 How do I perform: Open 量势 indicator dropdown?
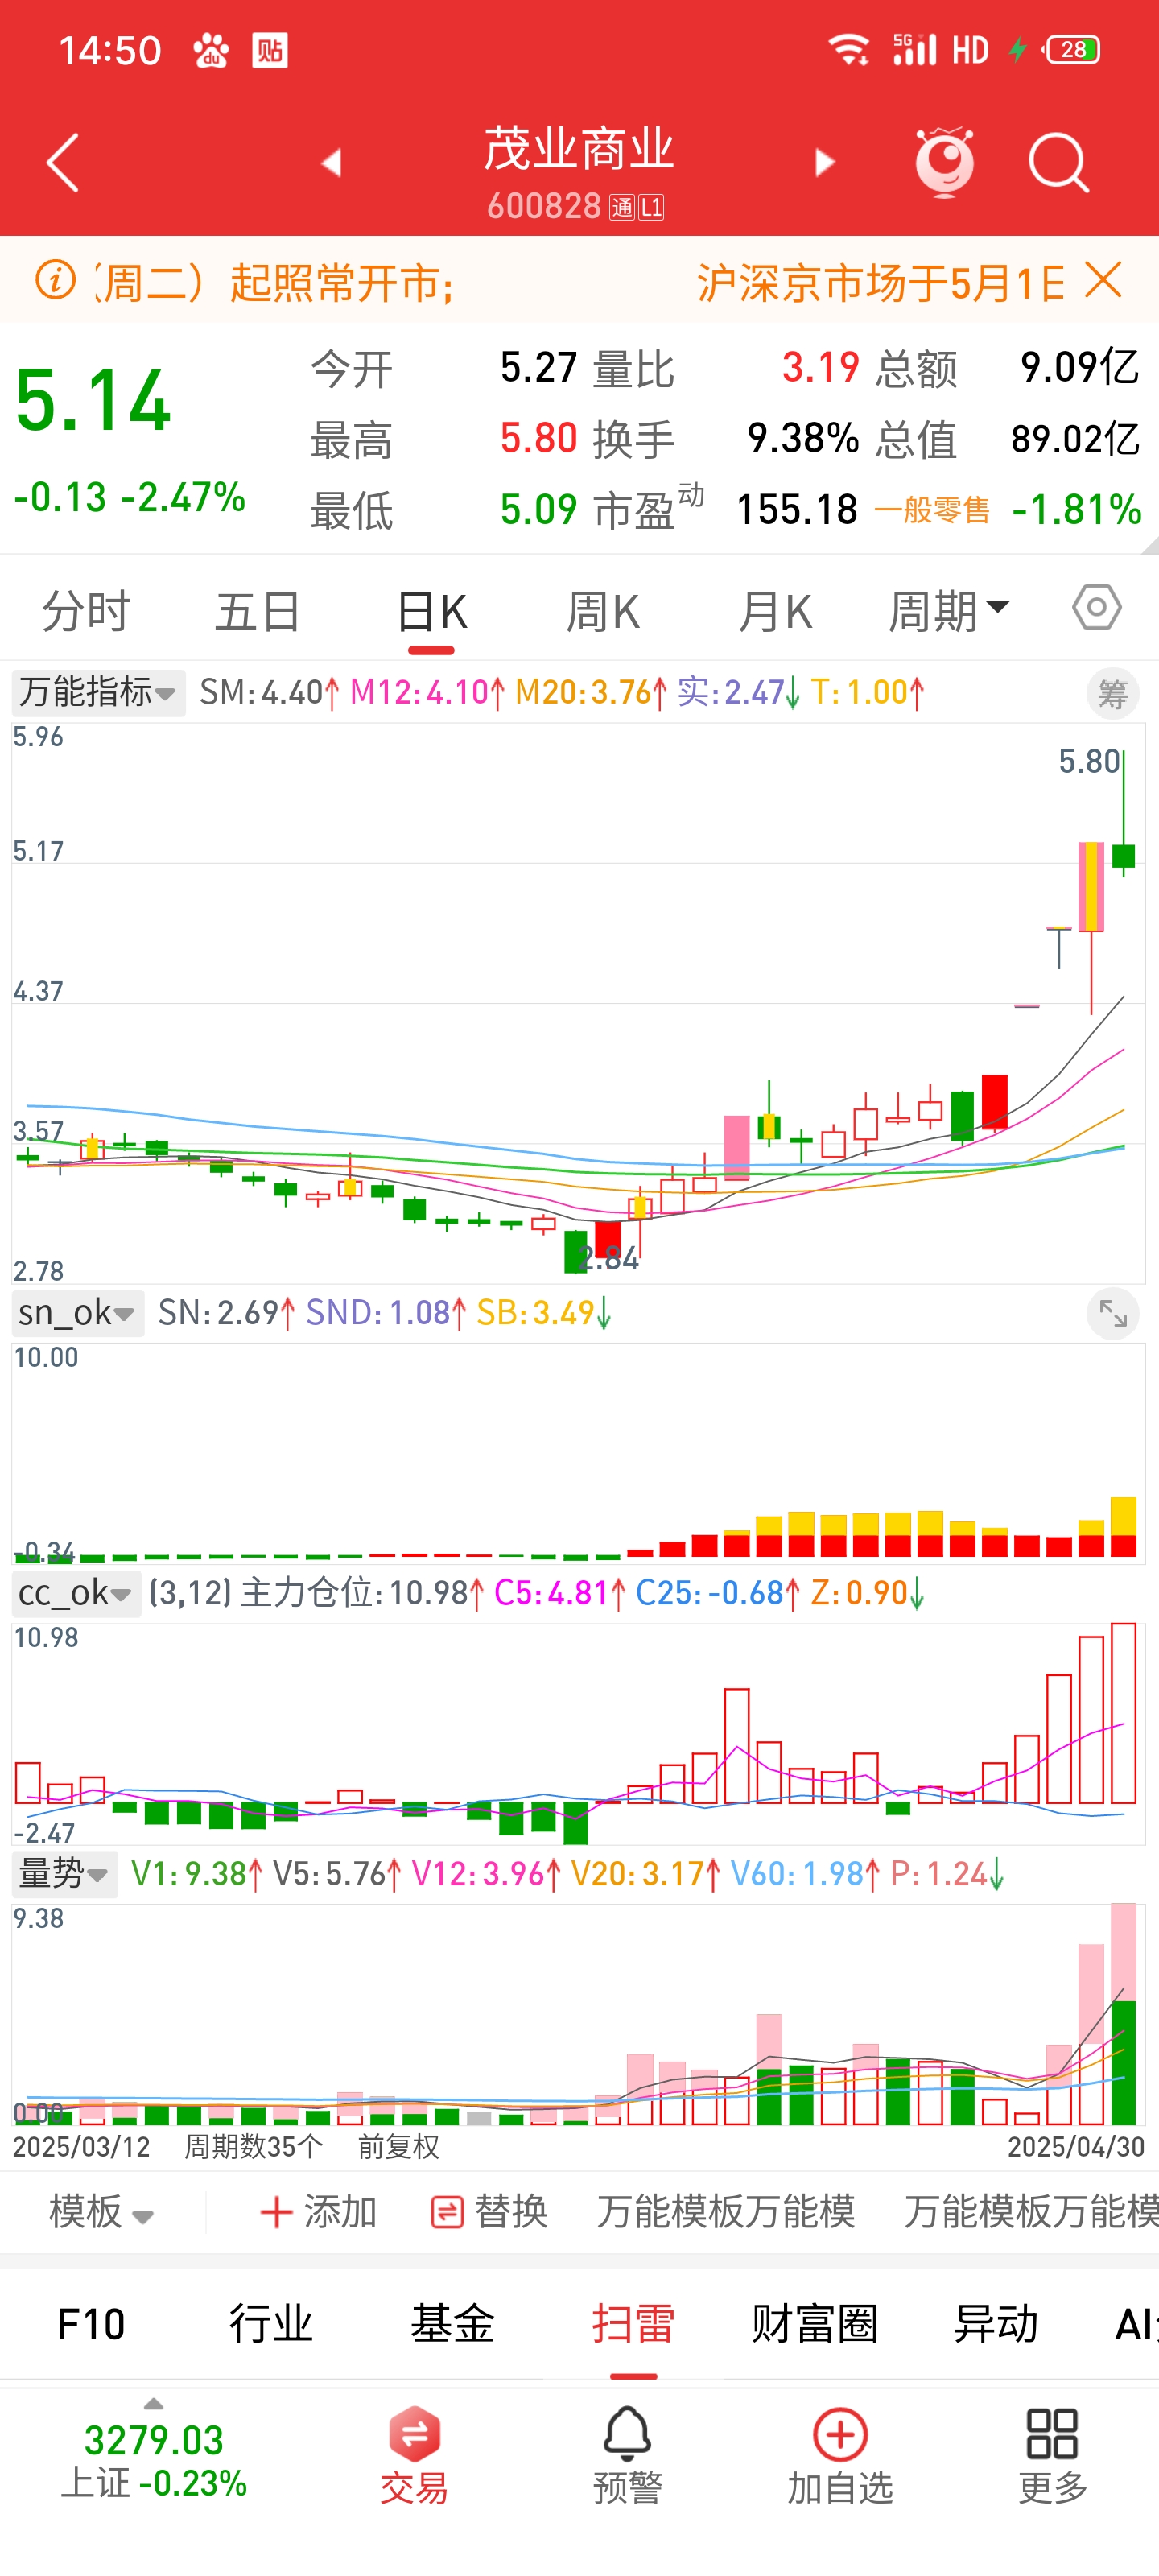tap(64, 1873)
